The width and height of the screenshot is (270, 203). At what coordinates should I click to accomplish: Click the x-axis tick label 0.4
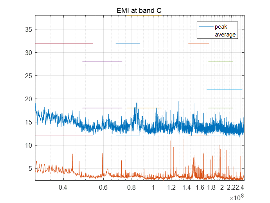pyautogui.click(x=63, y=187)
